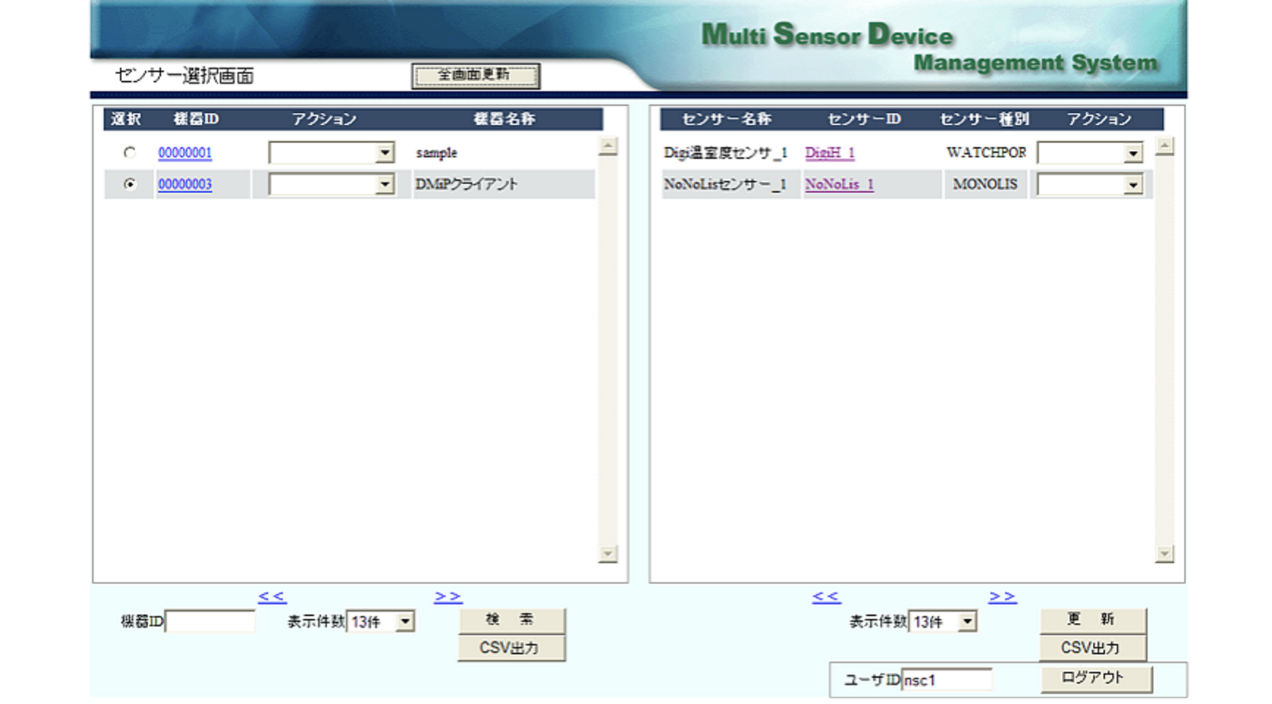Click the 全画面更新 refresh button

point(476,75)
